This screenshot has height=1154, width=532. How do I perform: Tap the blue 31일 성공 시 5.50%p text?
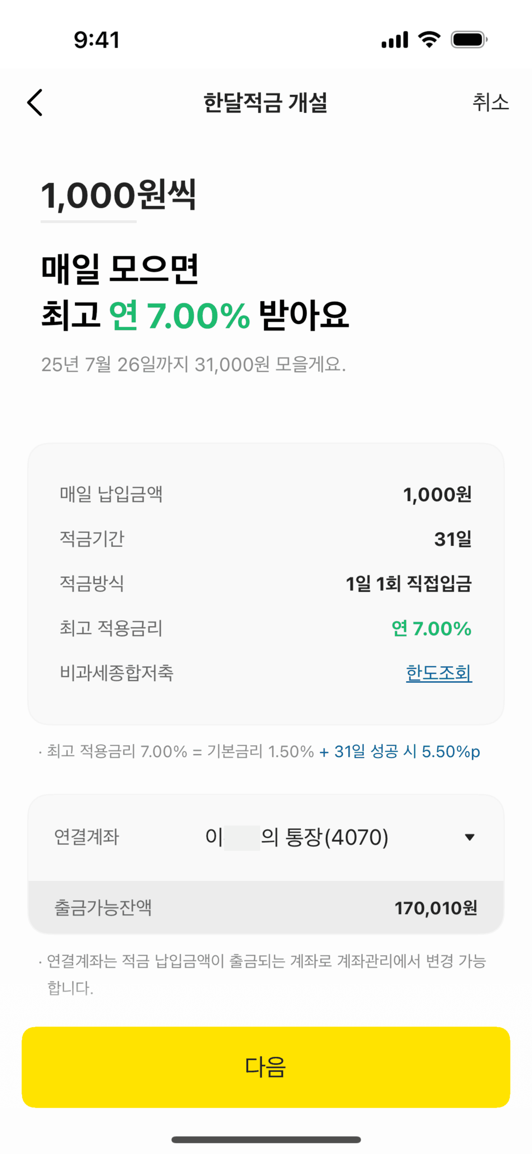point(400,752)
